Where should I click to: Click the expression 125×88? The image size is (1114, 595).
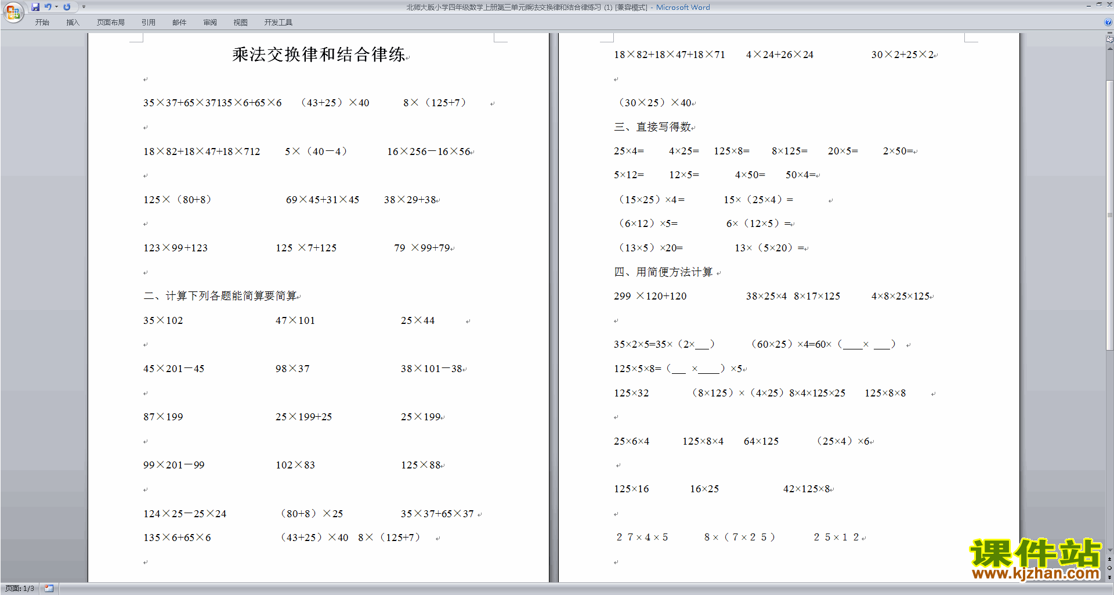coord(421,465)
